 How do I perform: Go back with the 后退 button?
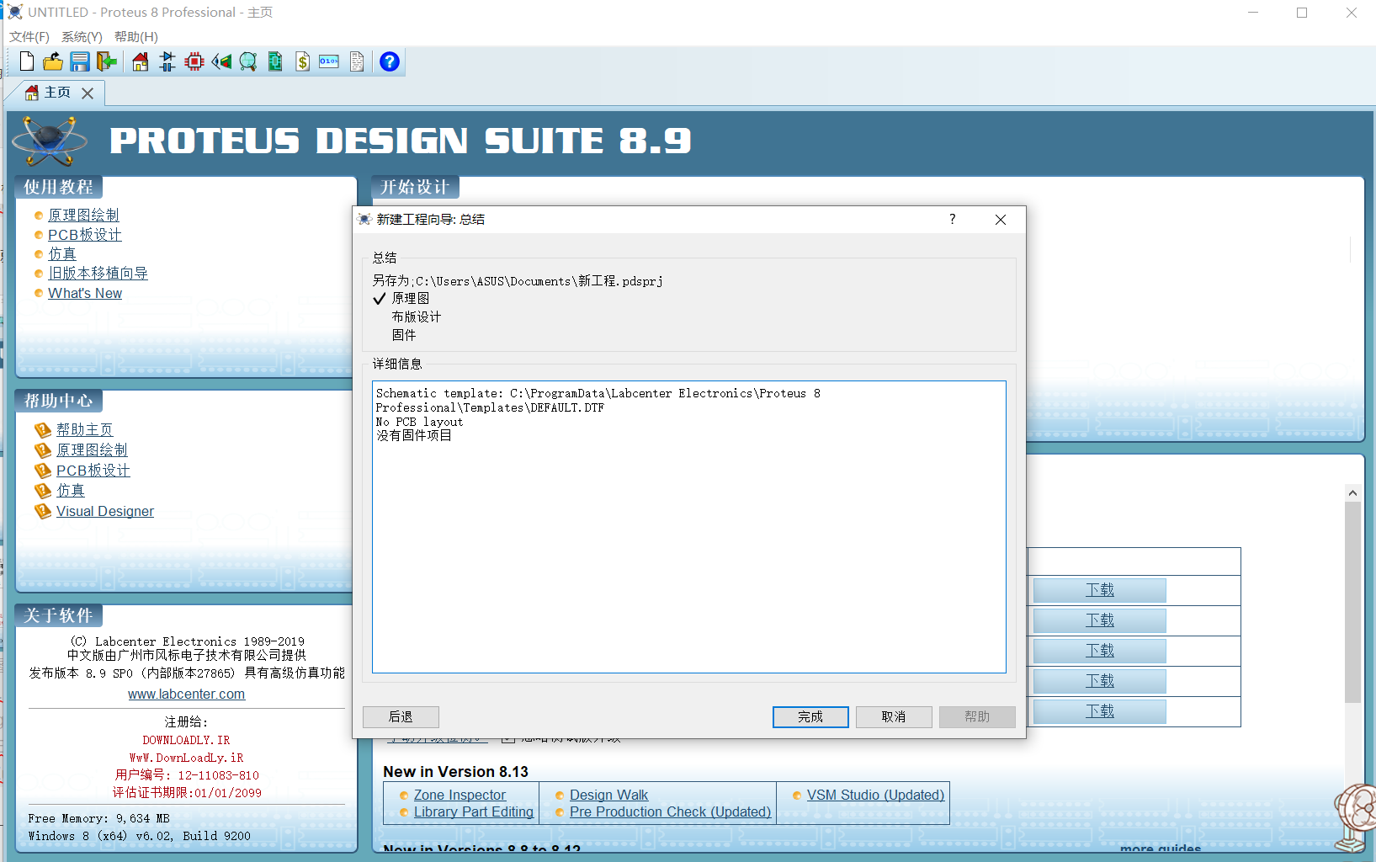tap(401, 716)
